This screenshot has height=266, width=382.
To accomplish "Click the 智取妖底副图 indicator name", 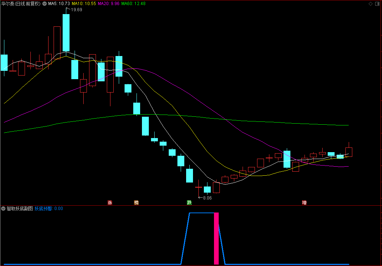I will click(20, 209).
